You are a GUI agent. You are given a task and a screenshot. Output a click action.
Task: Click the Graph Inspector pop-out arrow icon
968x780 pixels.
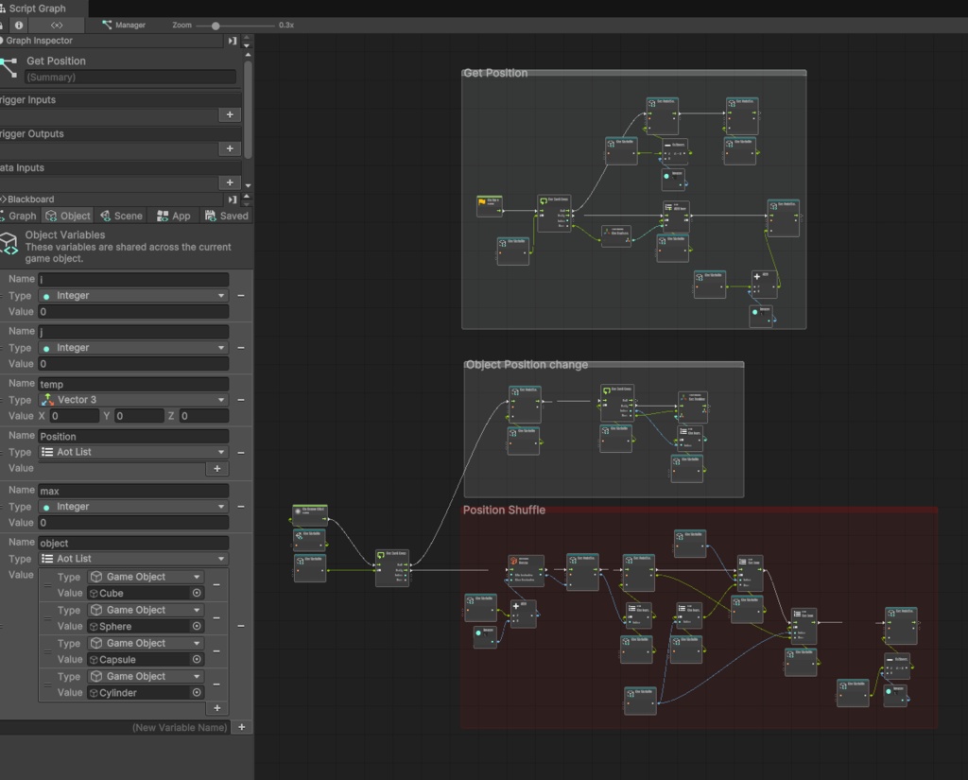click(x=232, y=41)
